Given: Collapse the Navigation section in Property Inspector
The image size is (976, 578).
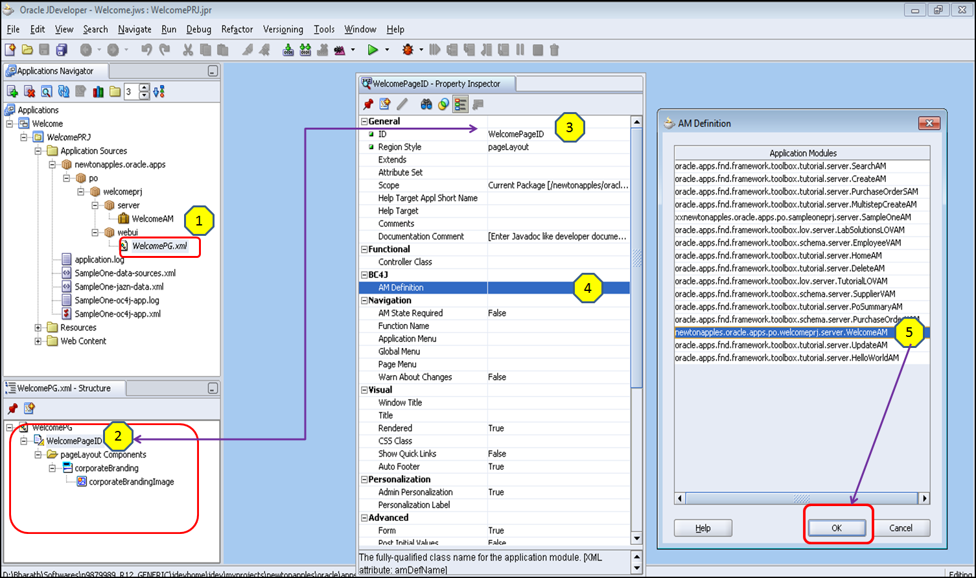Looking at the screenshot, I should 364,300.
